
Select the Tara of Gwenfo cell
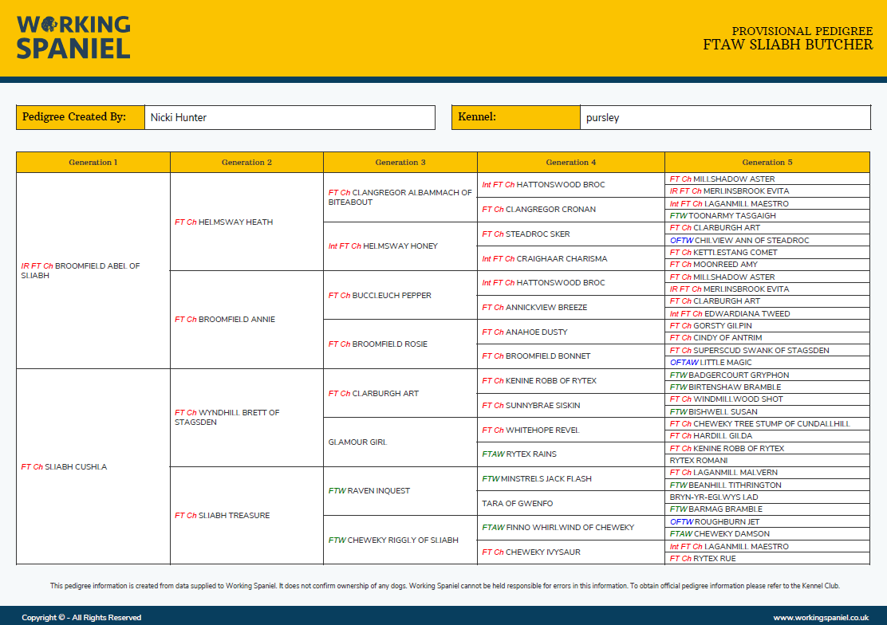[x=517, y=504]
